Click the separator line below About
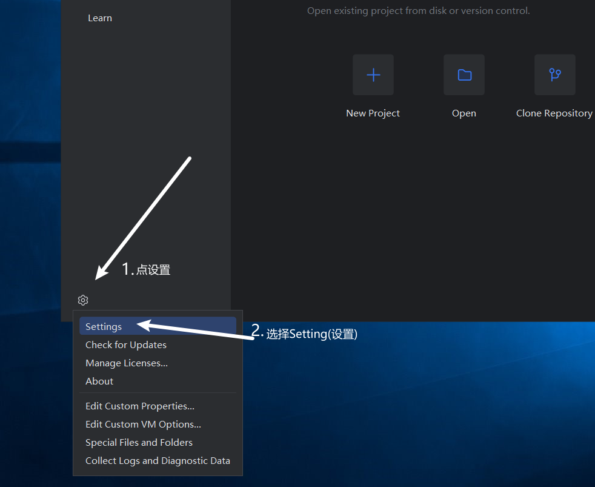The height and width of the screenshot is (487, 595). [158, 393]
